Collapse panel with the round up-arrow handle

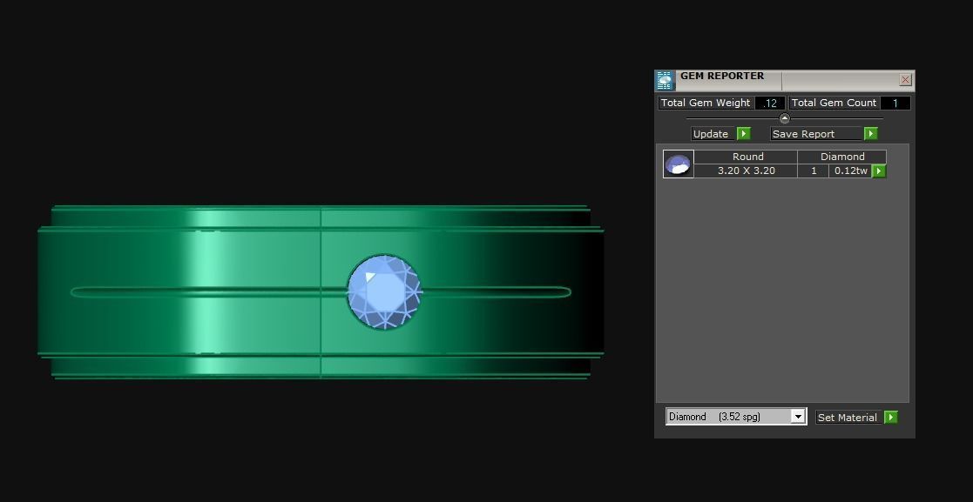pyautogui.click(x=784, y=118)
